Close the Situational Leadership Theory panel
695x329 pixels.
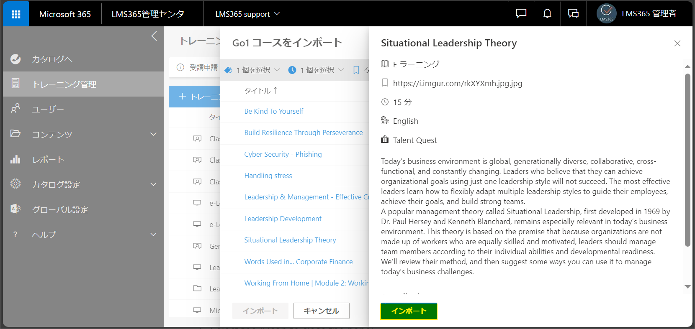pyautogui.click(x=677, y=43)
